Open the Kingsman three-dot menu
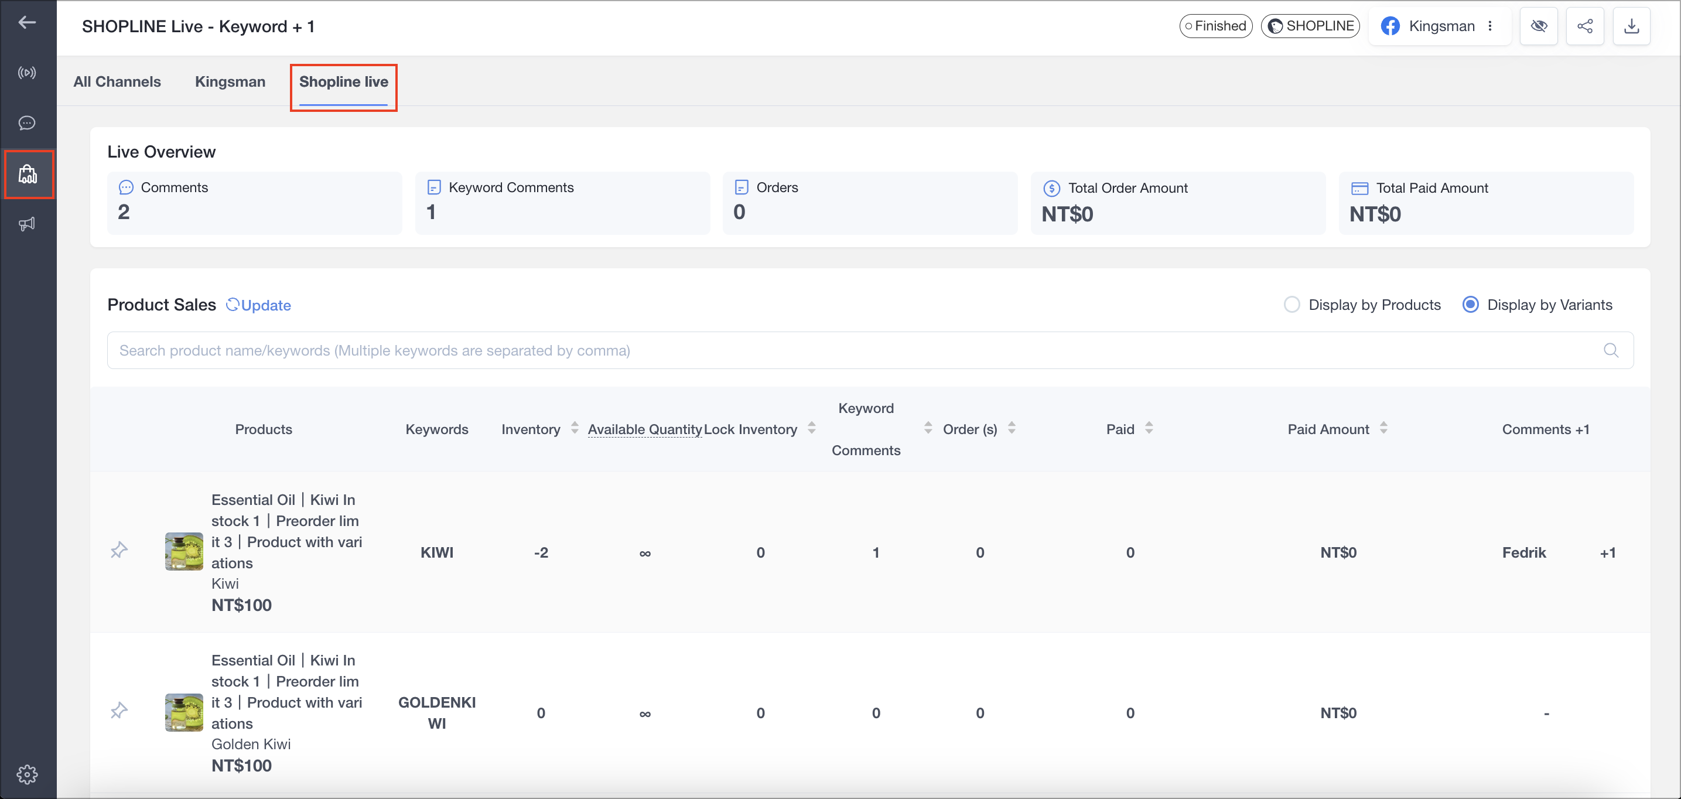Viewport: 1681px width, 799px height. [x=1490, y=26]
